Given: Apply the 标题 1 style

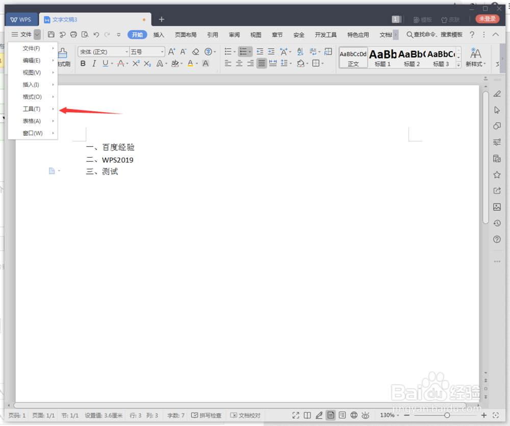Looking at the screenshot, I should [x=382, y=58].
